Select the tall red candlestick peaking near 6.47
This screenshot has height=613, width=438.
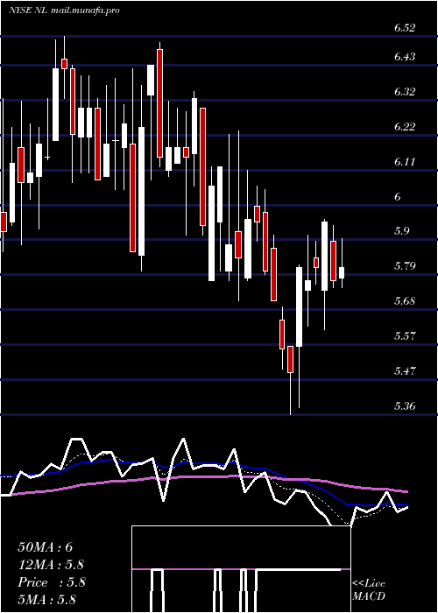pyautogui.click(x=159, y=103)
